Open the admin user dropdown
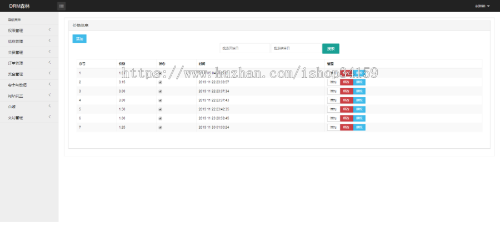 [482, 6]
